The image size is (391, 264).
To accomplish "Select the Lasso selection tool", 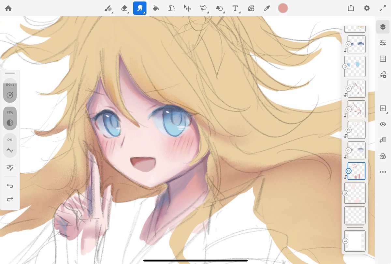I will 203,8.
